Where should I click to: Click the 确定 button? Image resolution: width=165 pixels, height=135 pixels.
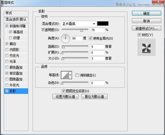147,13
